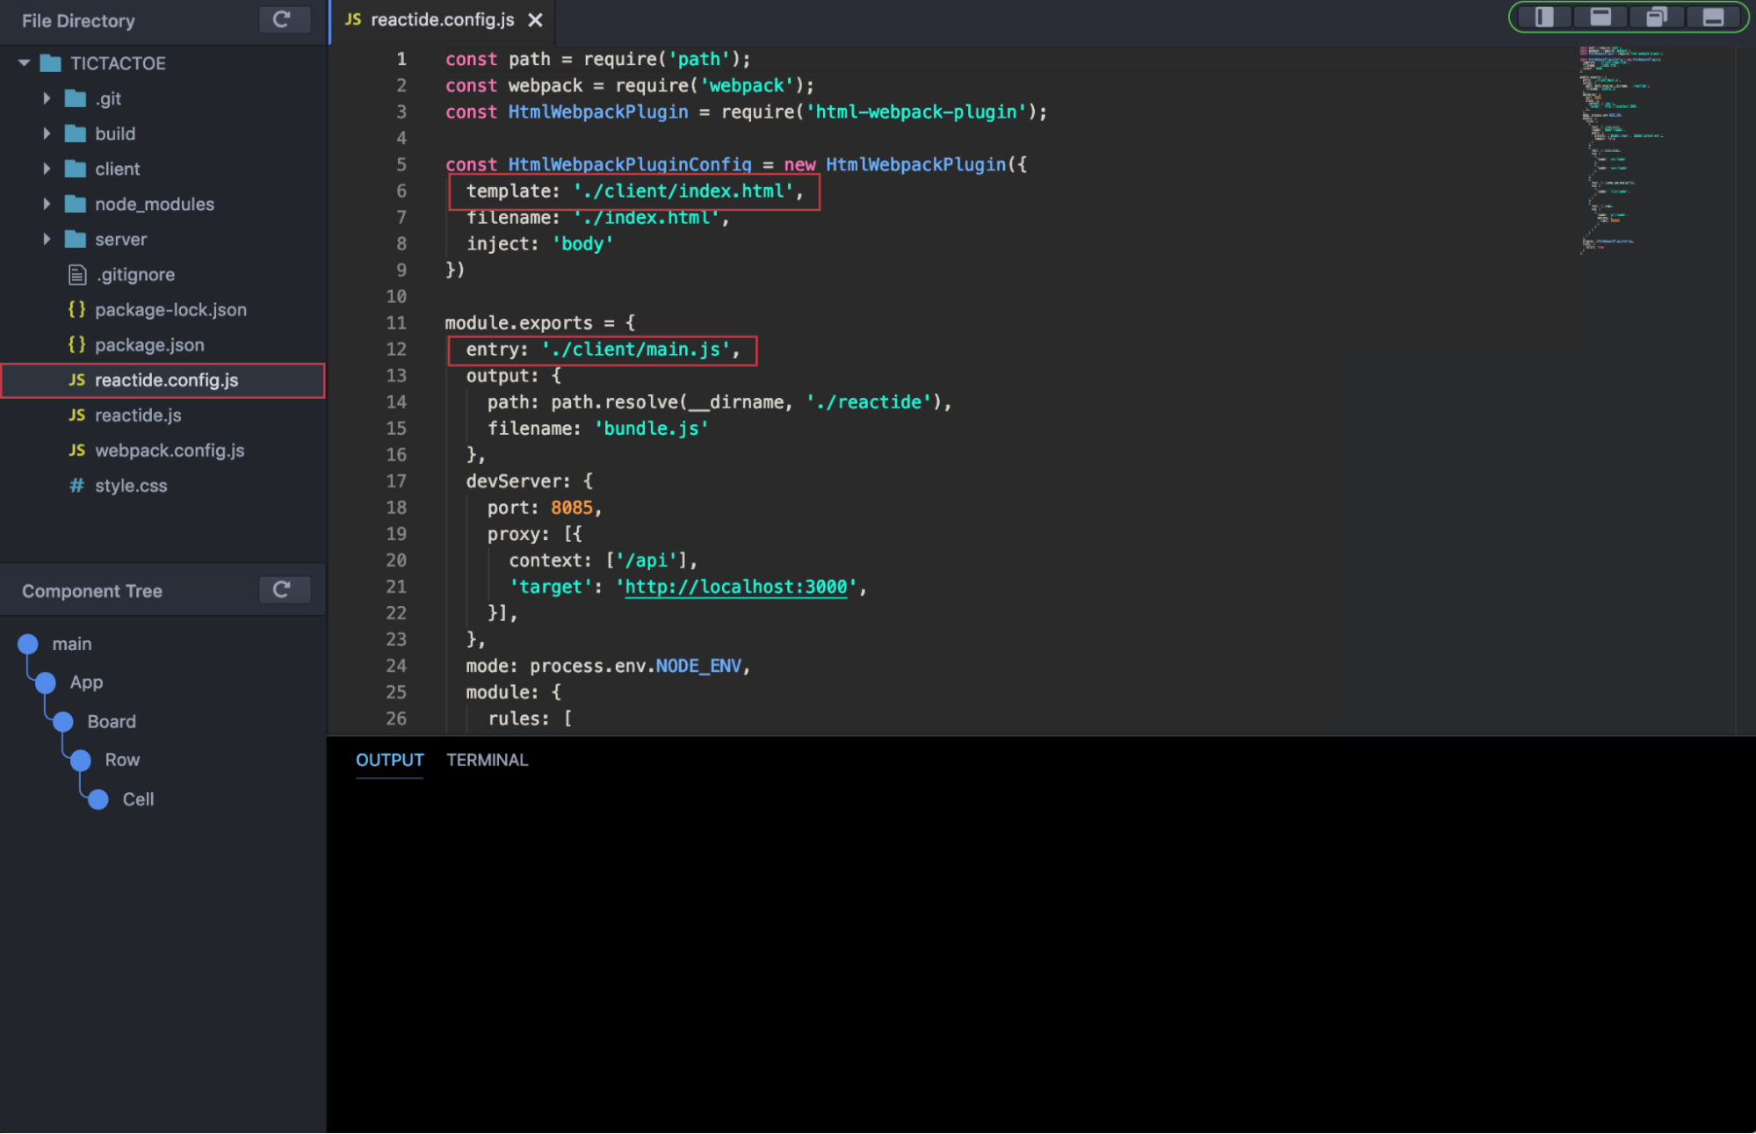Refresh the Component Tree panel
This screenshot has height=1134, width=1756.
[283, 589]
